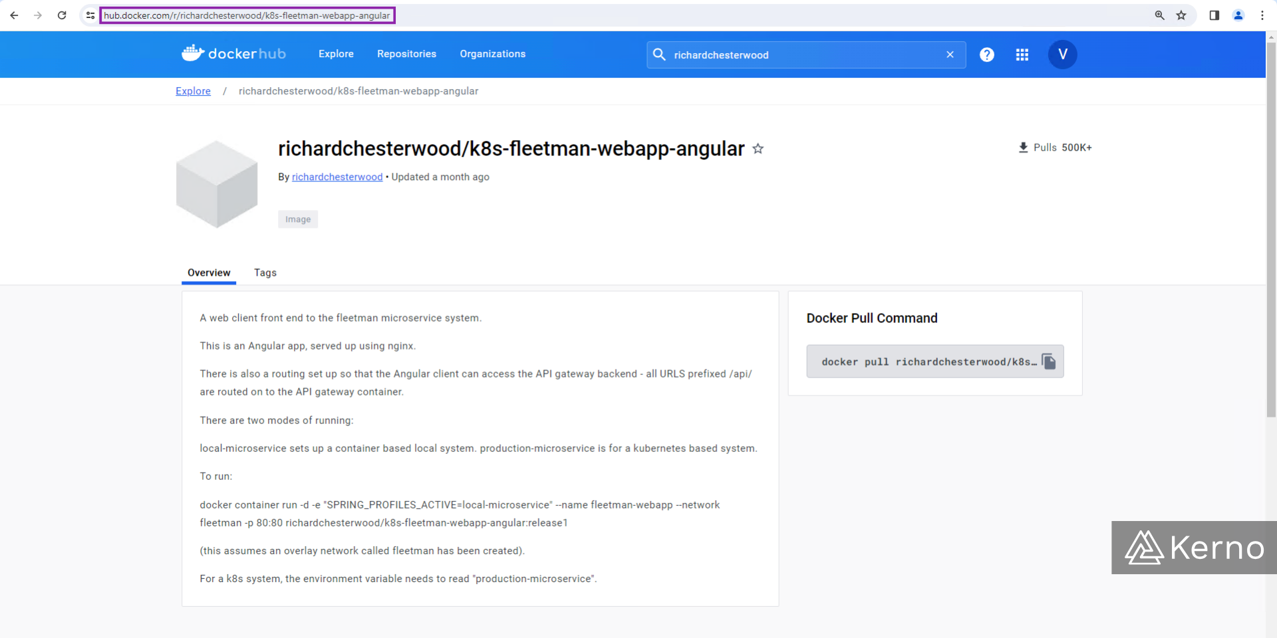The image size is (1277, 638).
Task: Open the richardchesterwood author link
Action: point(337,177)
